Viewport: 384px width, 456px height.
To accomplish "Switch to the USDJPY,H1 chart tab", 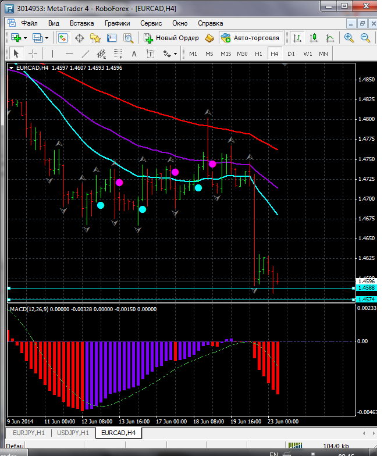I will pyautogui.click(x=73, y=433).
